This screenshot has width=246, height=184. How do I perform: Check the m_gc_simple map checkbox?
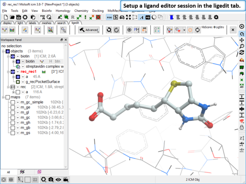point(13,103)
